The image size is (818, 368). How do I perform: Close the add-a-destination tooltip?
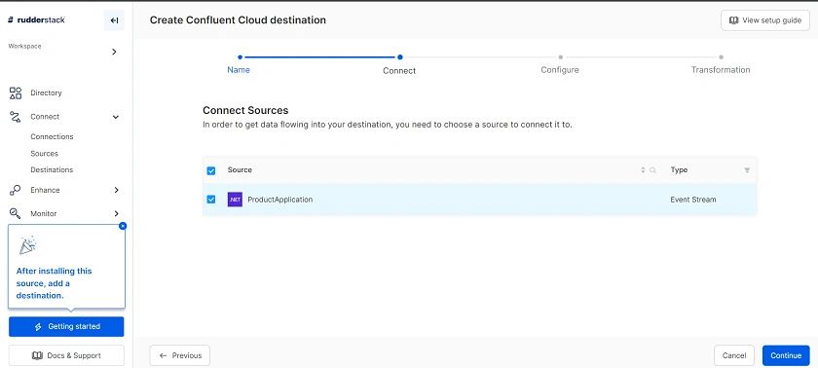click(x=123, y=226)
